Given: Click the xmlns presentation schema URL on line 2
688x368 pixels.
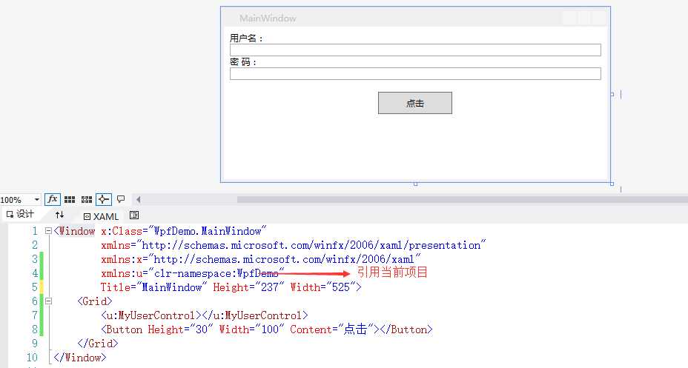Looking at the screenshot, I should [314, 245].
